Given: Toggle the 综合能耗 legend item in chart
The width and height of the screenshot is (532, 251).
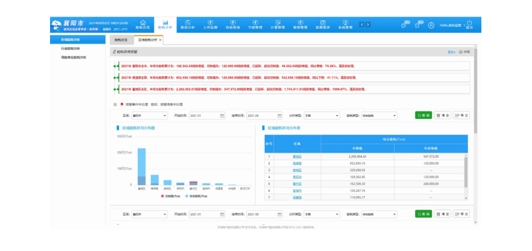Looking at the screenshot, I should 195,197.
